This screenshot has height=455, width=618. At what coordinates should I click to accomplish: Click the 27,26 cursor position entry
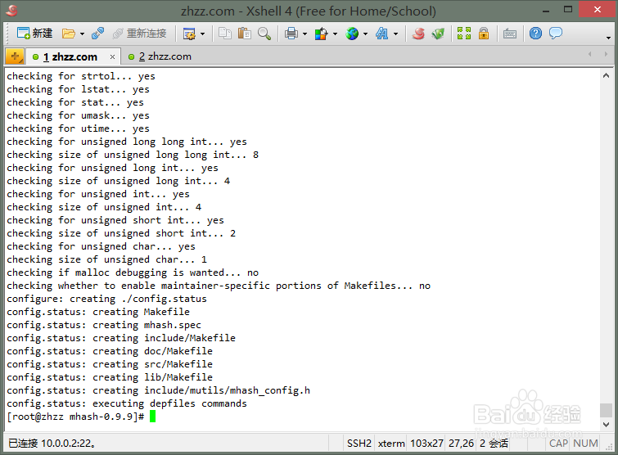pyautogui.click(x=461, y=444)
